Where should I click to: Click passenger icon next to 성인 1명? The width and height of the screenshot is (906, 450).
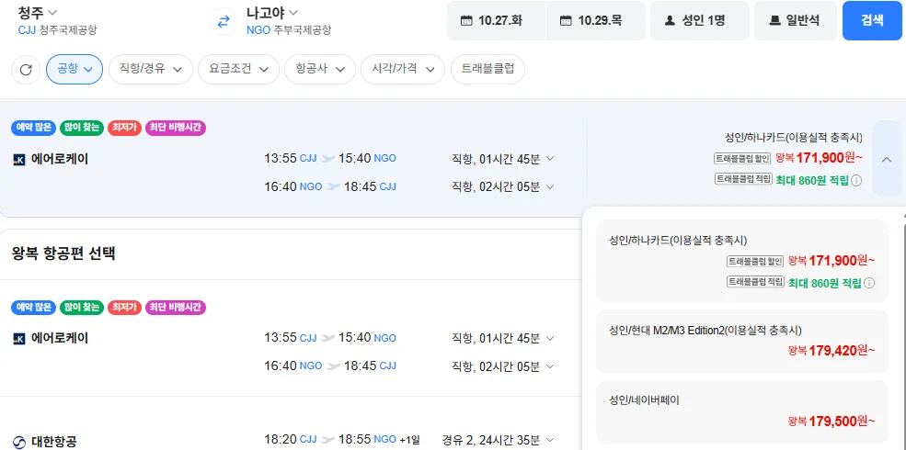(x=670, y=21)
